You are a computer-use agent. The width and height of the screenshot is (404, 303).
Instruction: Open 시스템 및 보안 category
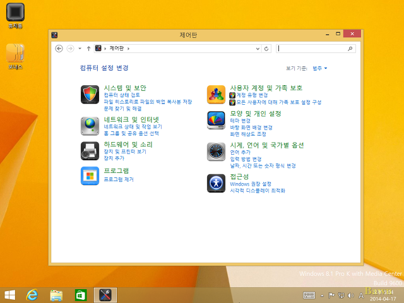pyautogui.click(x=125, y=88)
